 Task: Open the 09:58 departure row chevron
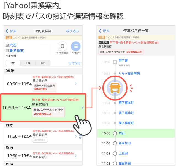[76, 84]
